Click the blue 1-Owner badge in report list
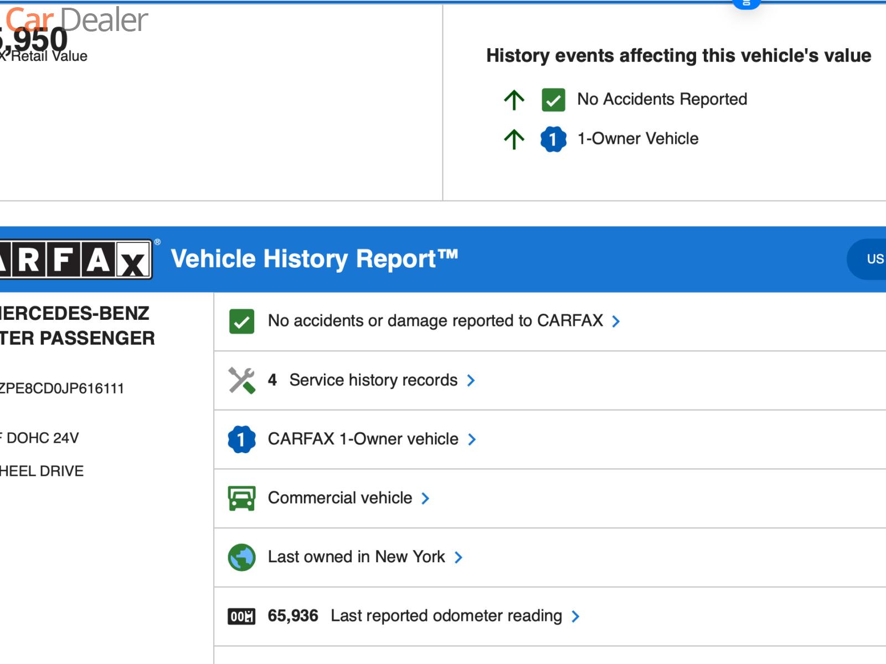This screenshot has height=664, width=886. click(241, 439)
